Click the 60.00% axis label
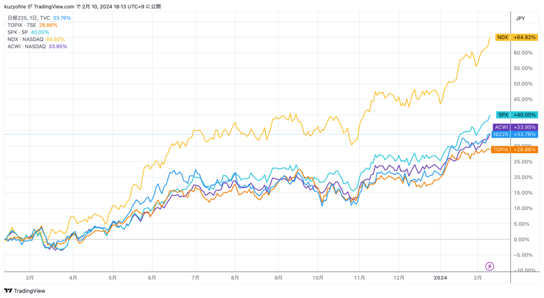Screen dimensions: 544x298 point(523,53)
